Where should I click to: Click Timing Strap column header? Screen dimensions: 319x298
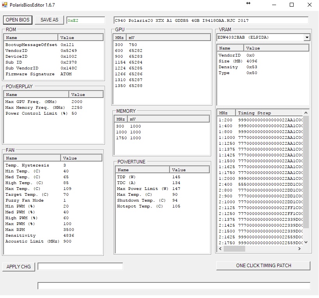269,113
